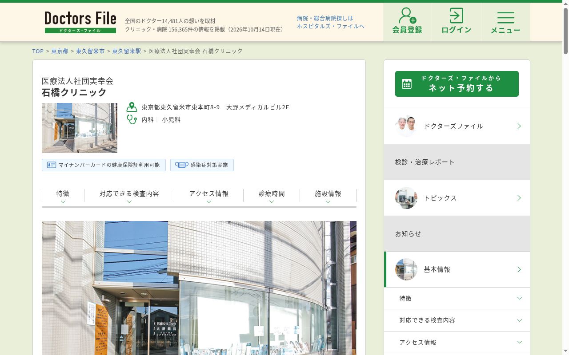Click the stethoscope specialty icon

(132, 119)
